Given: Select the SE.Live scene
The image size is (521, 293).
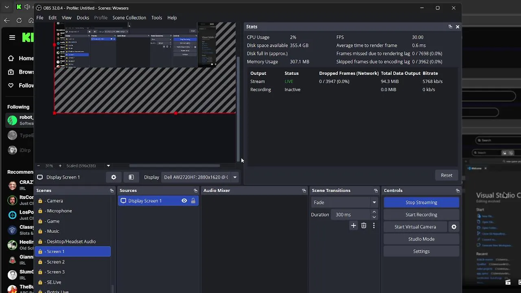Looking at the screenshot, I should tap(72, 282).
